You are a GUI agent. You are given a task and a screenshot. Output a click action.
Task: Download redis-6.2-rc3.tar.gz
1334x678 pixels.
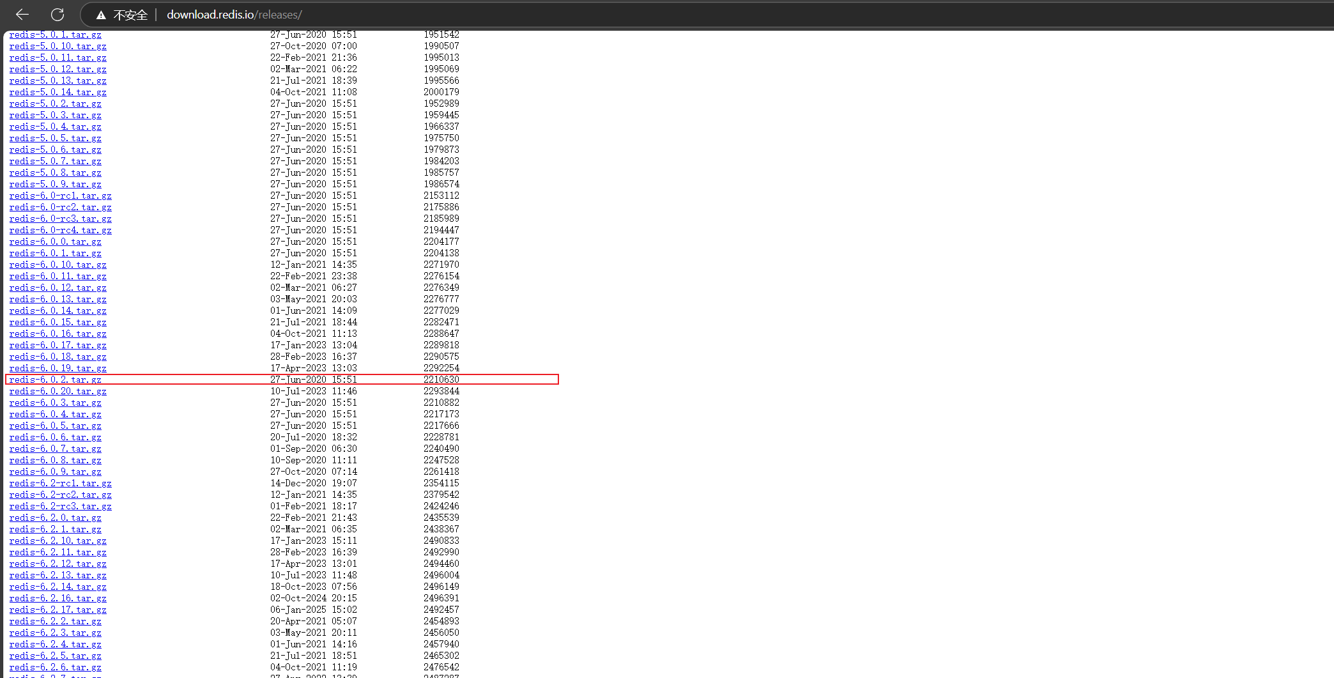pyautogui.click(x=61, y=506)
